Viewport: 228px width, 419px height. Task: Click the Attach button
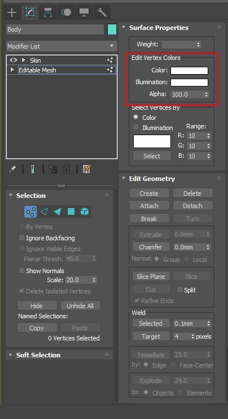[x=150, y=206]
